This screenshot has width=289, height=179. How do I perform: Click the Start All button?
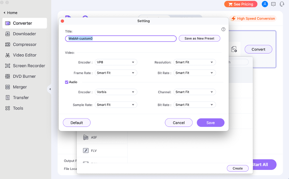point(265,165)
